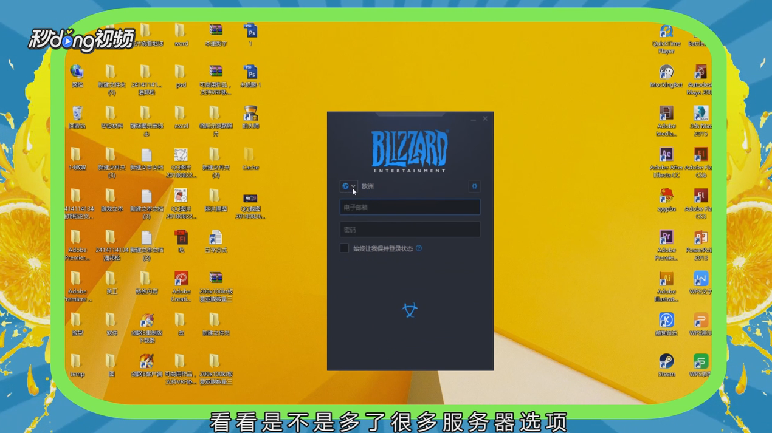
Task: Select the 照片原图 folder
Action: (x=215, y=200)
